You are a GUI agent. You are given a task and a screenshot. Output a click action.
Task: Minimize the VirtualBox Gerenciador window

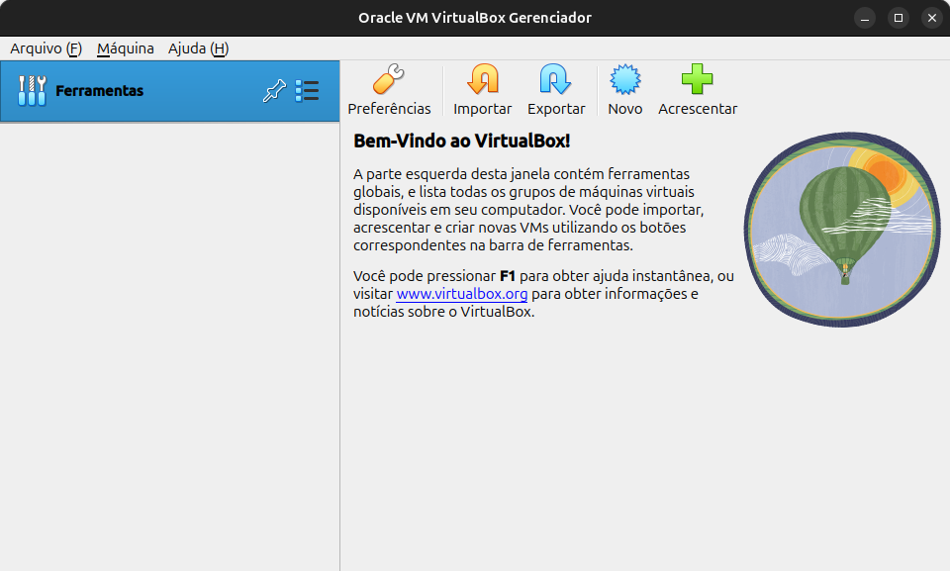pos(865,18)
